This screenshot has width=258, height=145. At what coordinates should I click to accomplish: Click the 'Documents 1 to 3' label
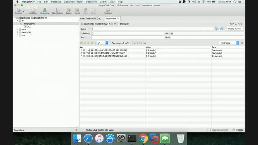pos(120,43)
